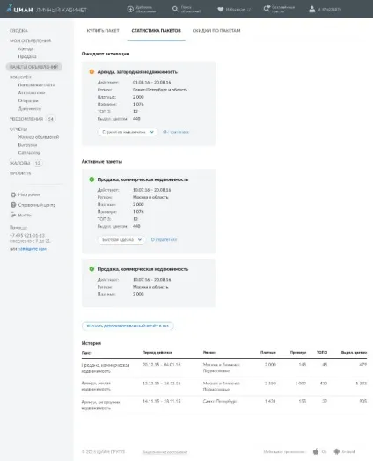Click the напишите нам help link
Viewport: 373px width, 461px height.
[x=33, y=249]
